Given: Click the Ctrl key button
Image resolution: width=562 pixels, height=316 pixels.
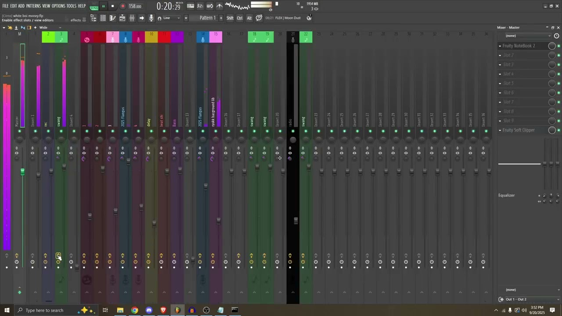Looking at the screenshot, I should (x=240, y=18).
